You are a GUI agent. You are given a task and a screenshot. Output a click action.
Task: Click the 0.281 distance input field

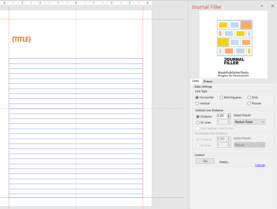[x=222, y=116]
